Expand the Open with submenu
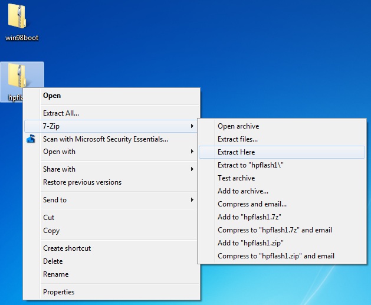 (111, 152)
